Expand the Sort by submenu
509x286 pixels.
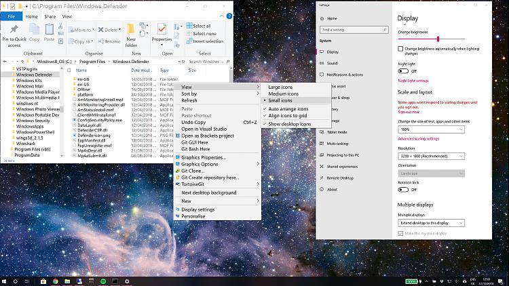(217, 94)
